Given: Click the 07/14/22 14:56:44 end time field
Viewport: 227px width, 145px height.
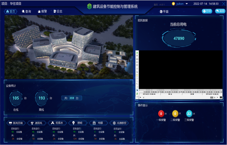Looking at the screenshot, I should [212, 94].
